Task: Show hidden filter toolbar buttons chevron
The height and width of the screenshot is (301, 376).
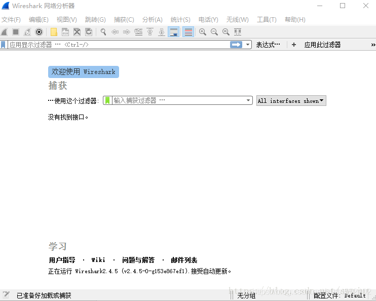Action: point(373,45)
